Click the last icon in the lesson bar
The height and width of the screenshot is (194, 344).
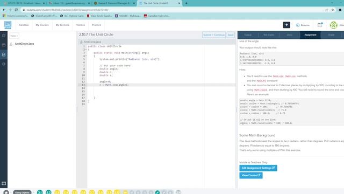178,192
